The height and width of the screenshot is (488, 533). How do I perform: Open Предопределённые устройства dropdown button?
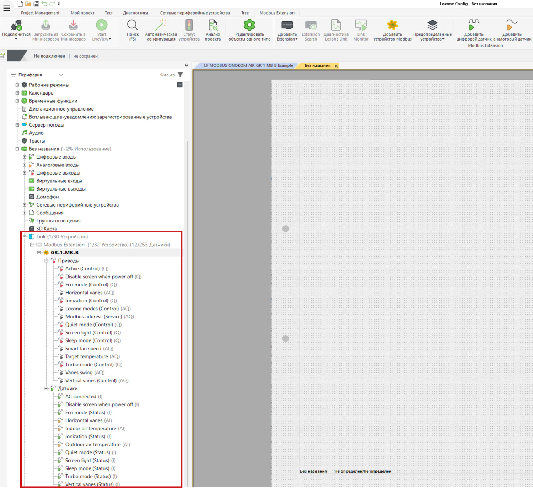pyautogui.click(x=432, y=30)
